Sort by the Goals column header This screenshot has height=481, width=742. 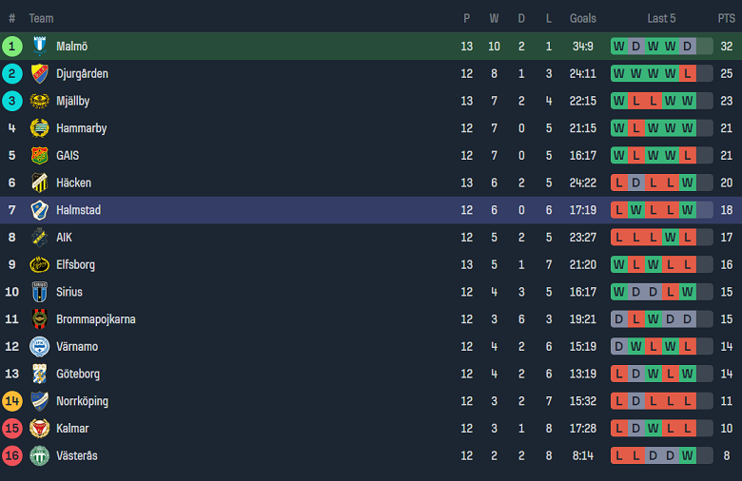582,18
